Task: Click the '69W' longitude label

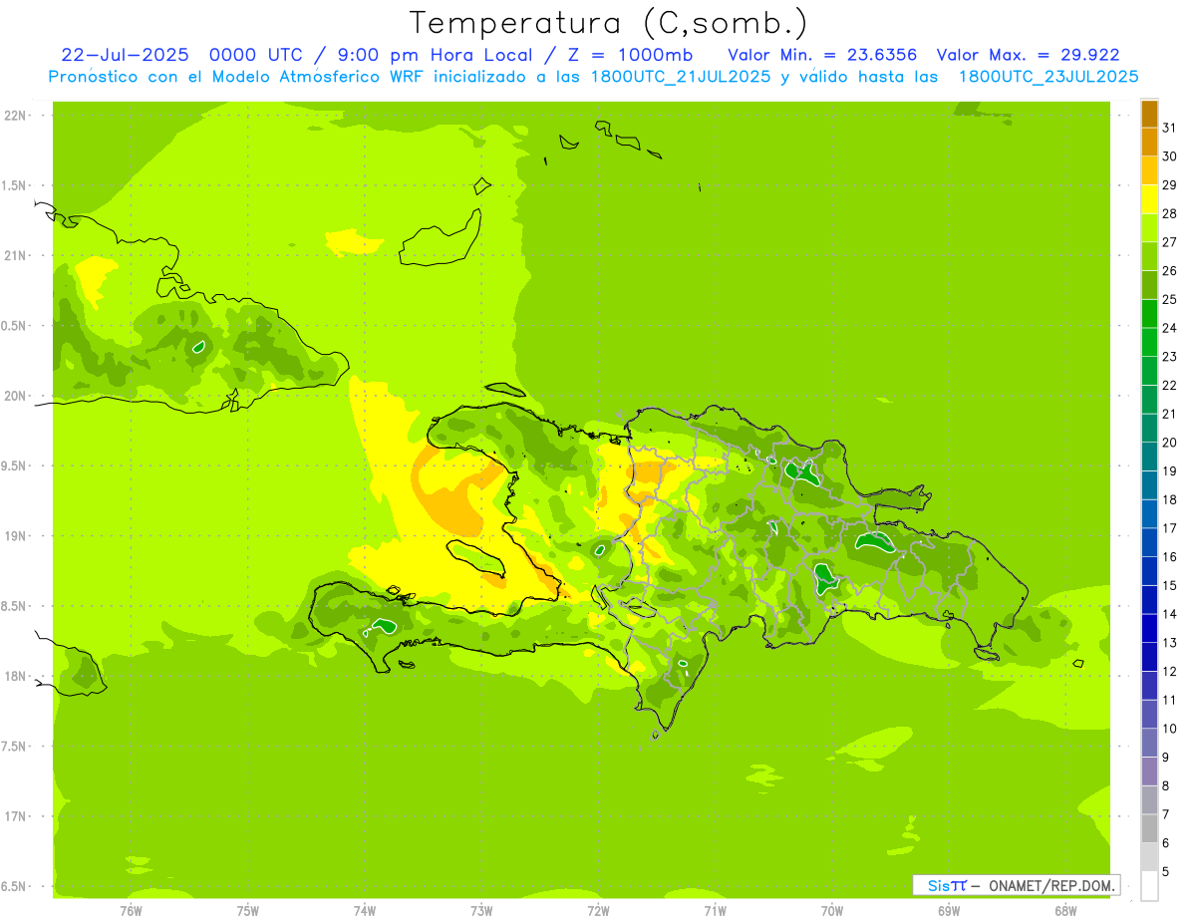Action: [x=949, y=910]
